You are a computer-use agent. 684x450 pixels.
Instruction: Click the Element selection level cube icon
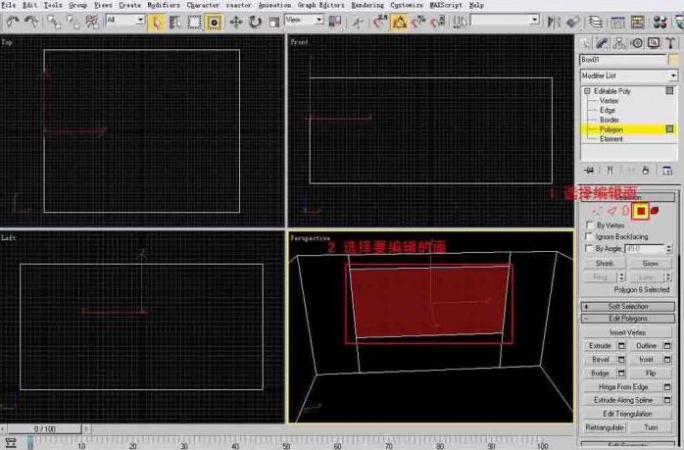[x=655, y=211]
